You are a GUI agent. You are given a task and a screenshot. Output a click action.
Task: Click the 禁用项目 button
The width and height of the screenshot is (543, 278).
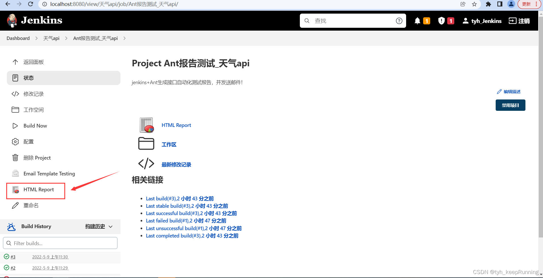coord(510,105)
